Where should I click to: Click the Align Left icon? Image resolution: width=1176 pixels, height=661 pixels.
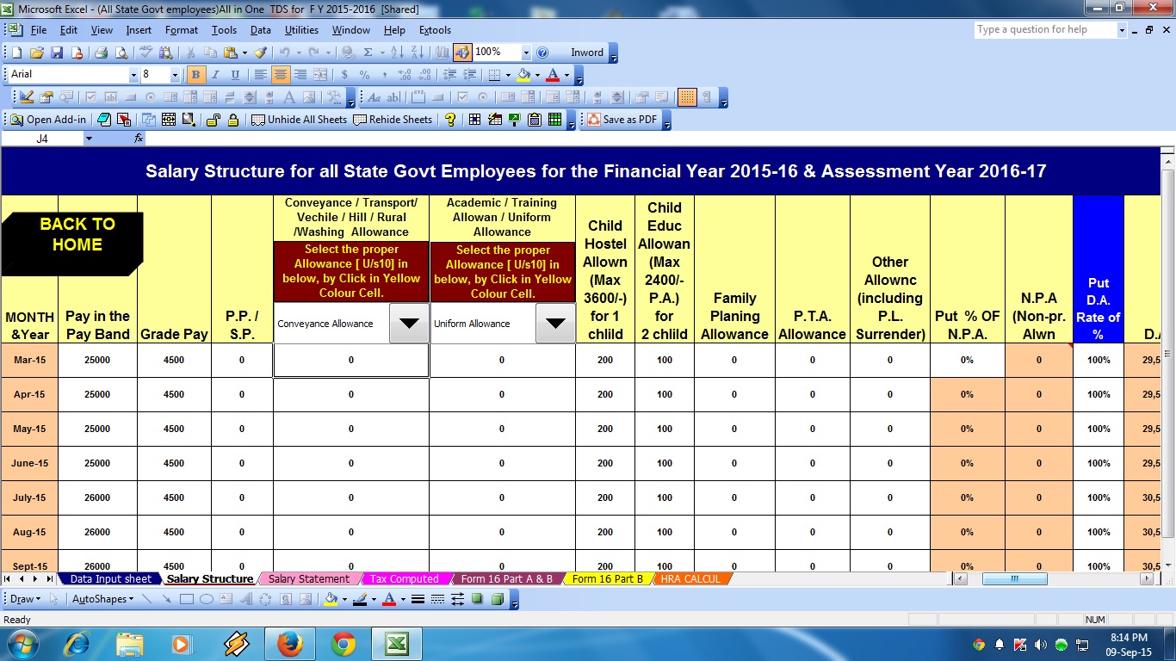tap(260, 75)
